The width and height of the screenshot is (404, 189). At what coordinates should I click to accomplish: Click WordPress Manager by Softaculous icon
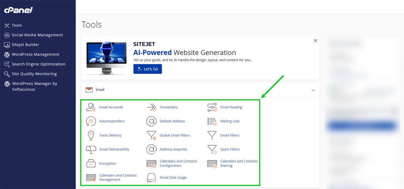click(7, 84)
